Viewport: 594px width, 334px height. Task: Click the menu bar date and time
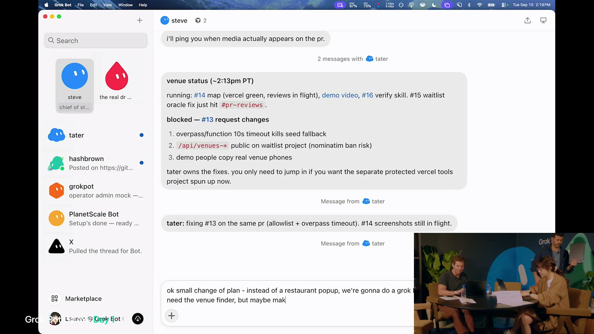click(x=532, y=5)
